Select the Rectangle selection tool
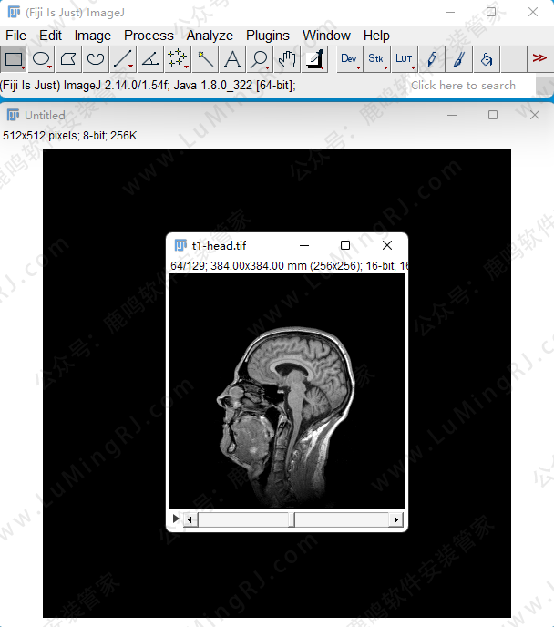 point(14,59)
